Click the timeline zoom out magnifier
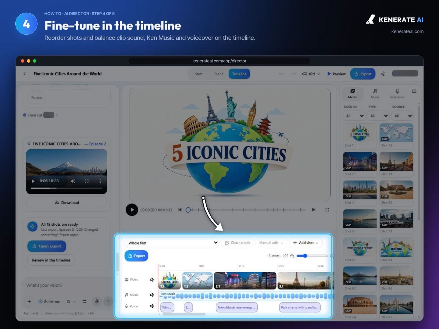This screenshot has width=439, height=329. click(292, 256)
